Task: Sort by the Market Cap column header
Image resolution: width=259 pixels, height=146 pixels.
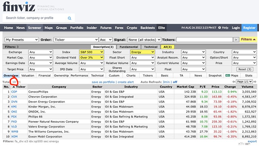Action: (x=185, y=87)
